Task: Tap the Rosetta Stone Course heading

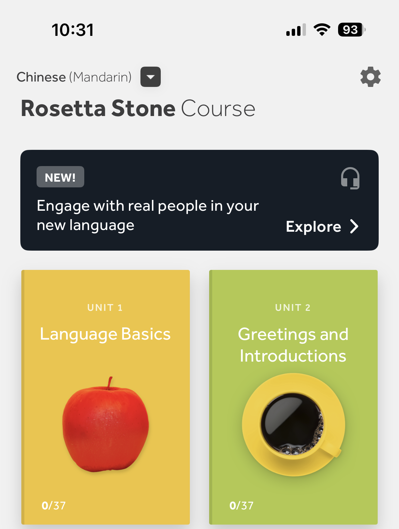Action: click(138, 109)
